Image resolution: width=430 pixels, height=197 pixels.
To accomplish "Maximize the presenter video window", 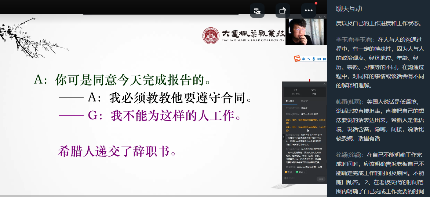I will pyautogui.click(x=320, y=17).
